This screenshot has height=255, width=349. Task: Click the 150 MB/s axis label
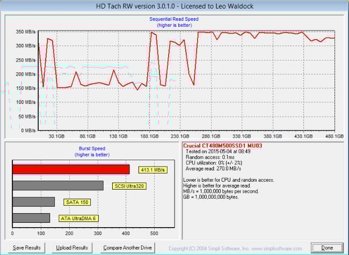[x=26, y=88]
